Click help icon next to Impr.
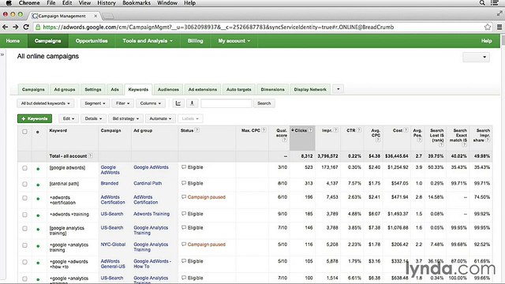 (336, 130)
